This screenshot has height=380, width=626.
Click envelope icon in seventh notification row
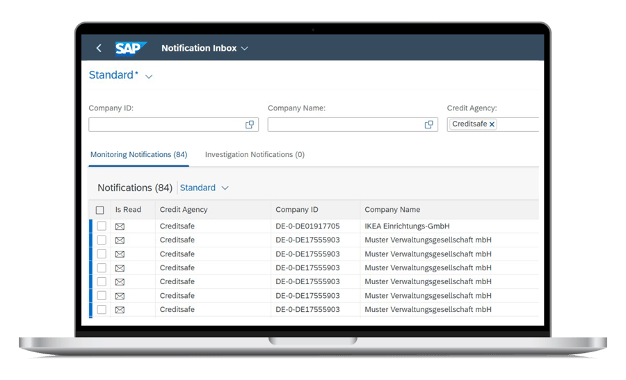click(x=120, y=310)
